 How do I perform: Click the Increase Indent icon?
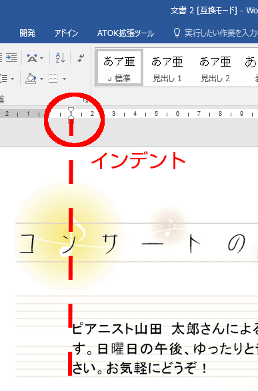11,58
